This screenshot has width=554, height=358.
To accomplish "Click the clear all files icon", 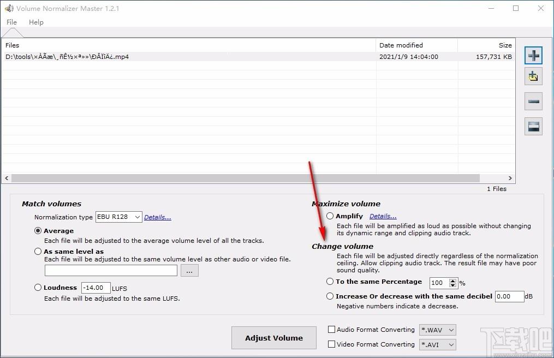I will 533,126.
